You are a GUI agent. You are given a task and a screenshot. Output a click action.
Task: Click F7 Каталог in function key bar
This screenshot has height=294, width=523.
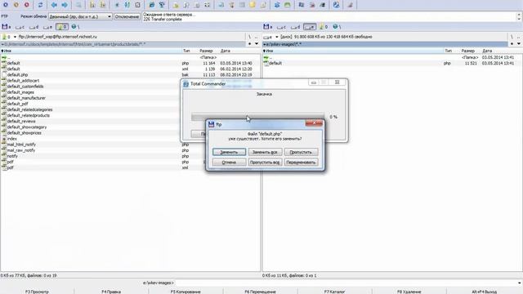point(334,292)
